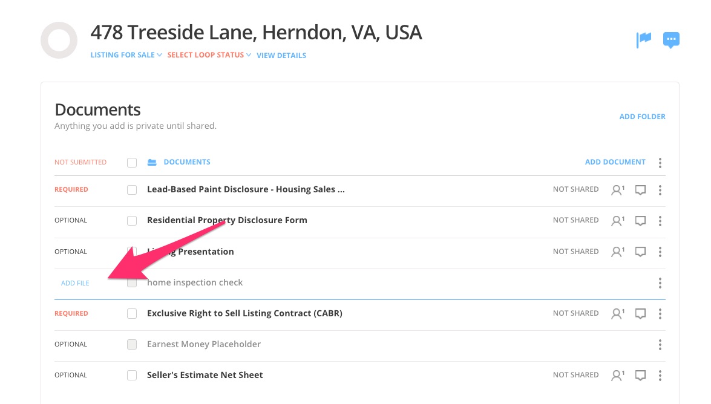The height and width of the screenshot is (404, 711).
Task: Expand the Listing For Sale dropdown
Action: point(126,55)
